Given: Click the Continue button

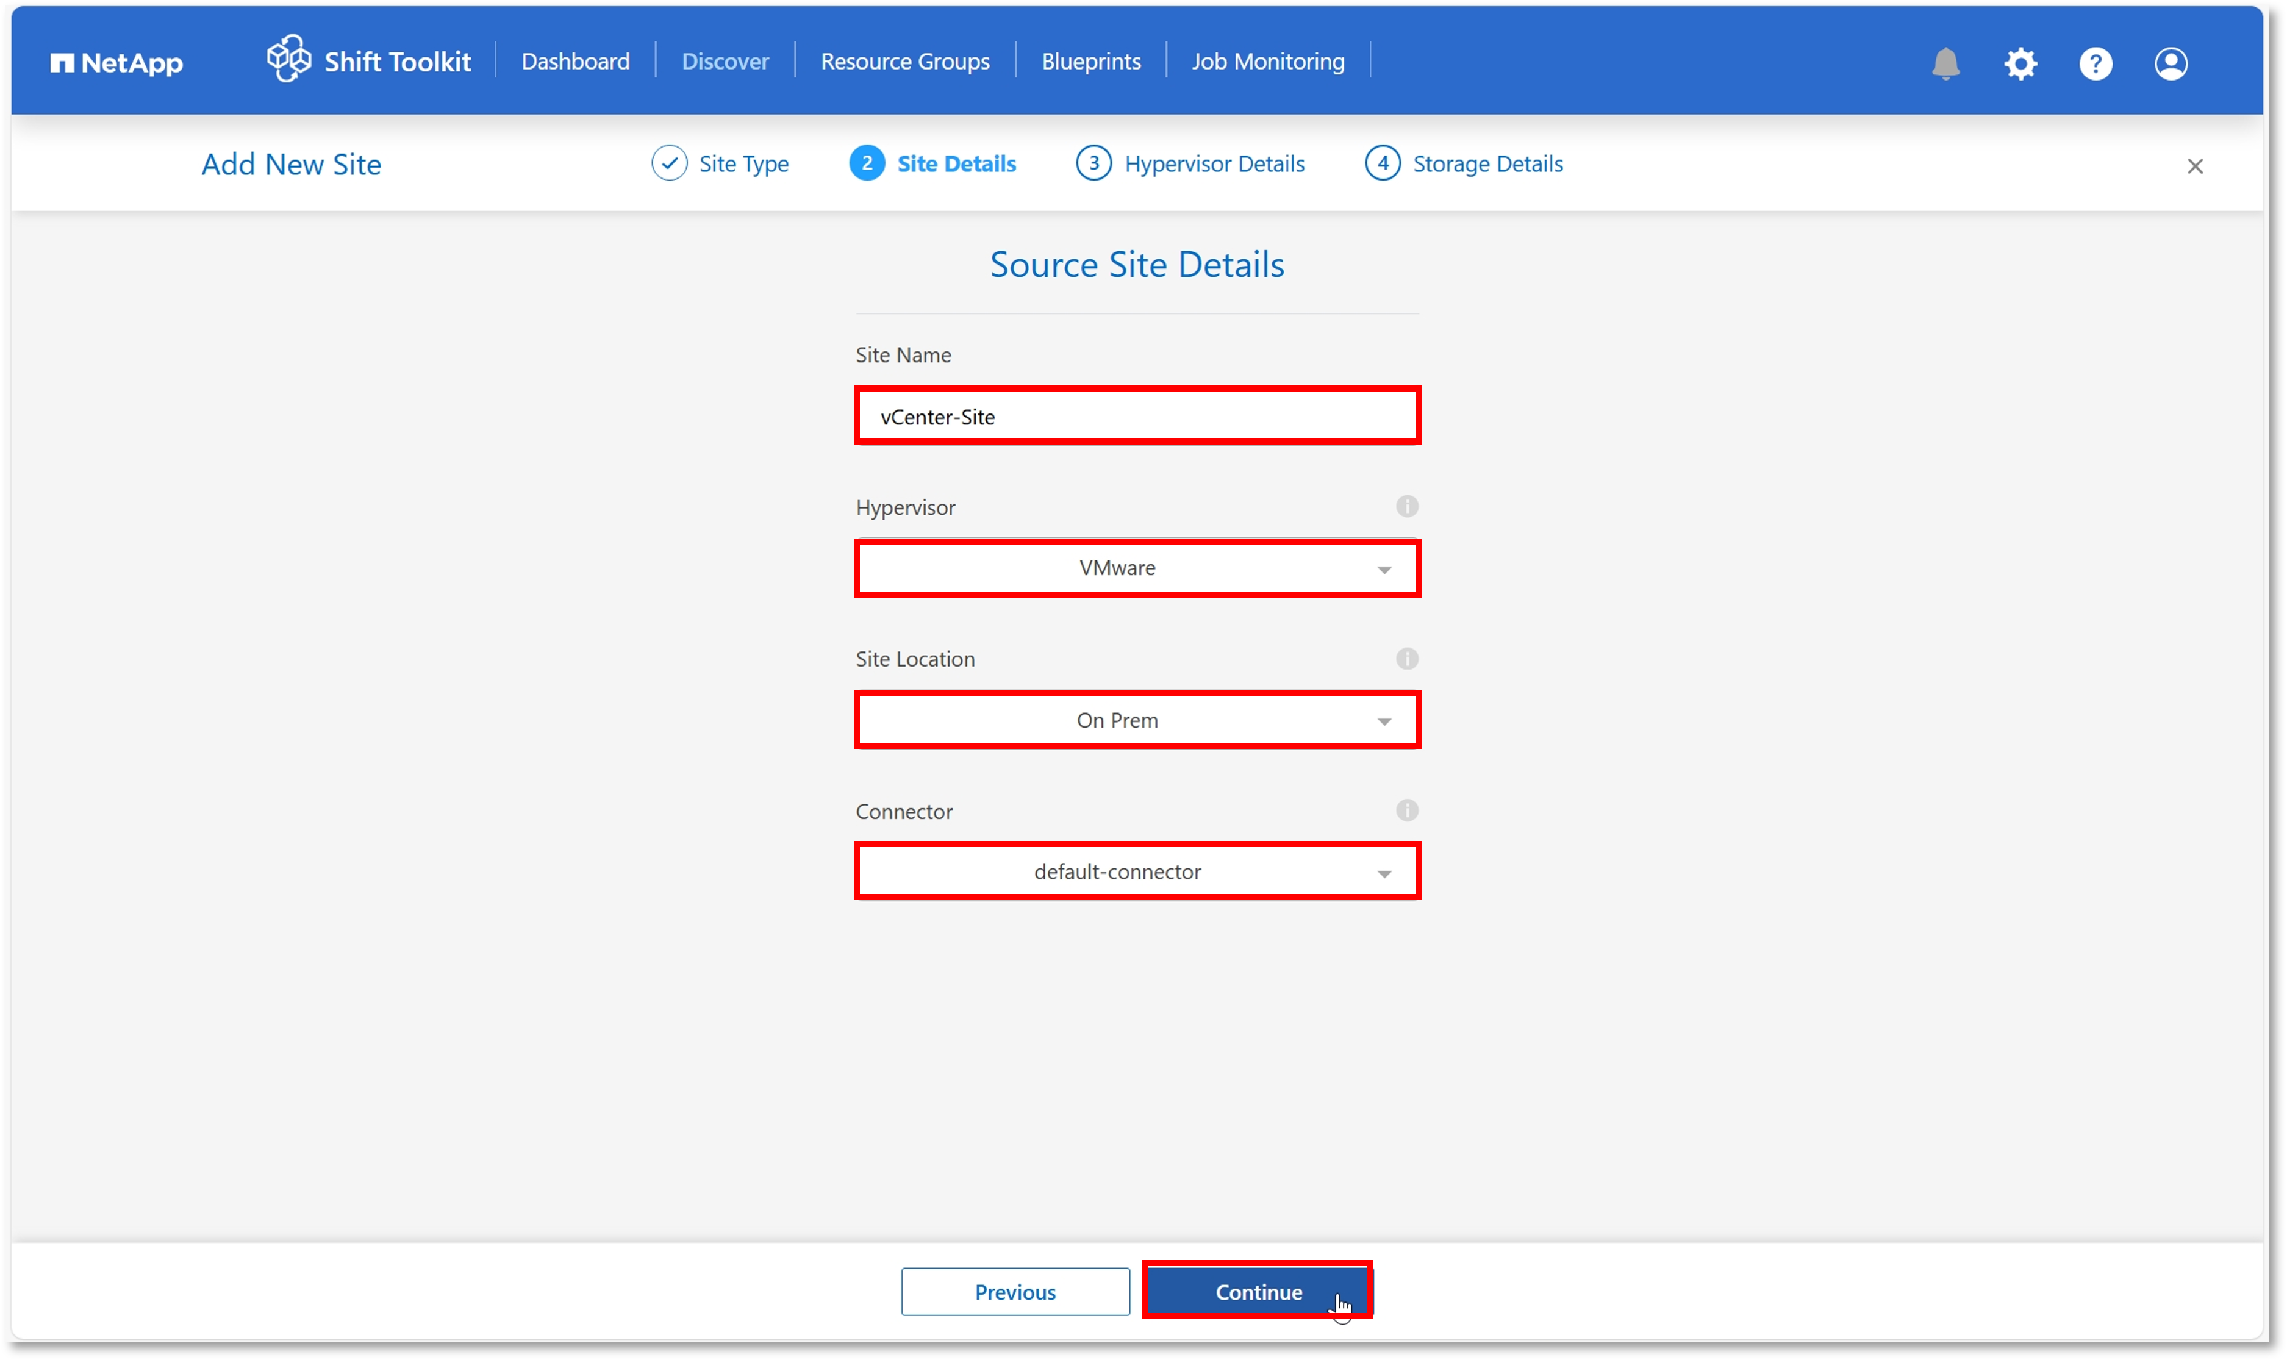Looking at the screenshot, I should (x=1257, y=1291).
